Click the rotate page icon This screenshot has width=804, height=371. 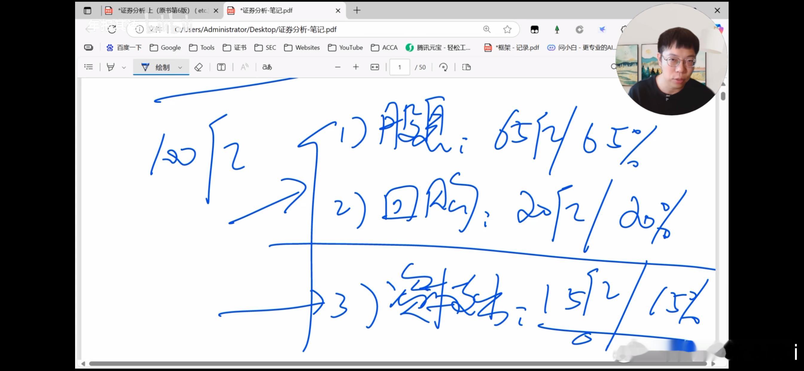coord(443,67)
